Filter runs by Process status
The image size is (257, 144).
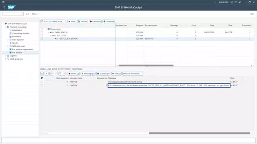coord(82,21)
